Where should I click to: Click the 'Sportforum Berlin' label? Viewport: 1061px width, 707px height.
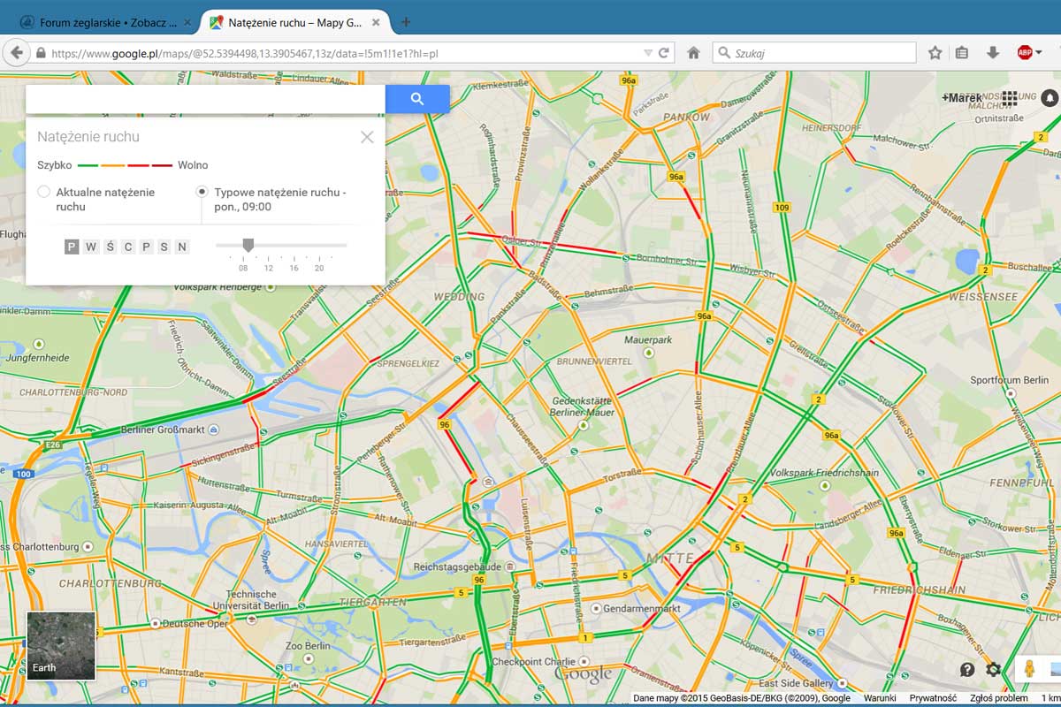coord(1010,380)
